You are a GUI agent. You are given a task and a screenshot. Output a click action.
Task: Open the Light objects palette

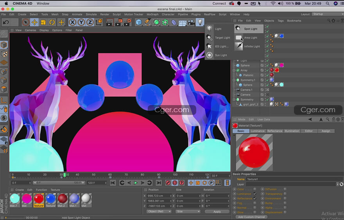point(200,22)
